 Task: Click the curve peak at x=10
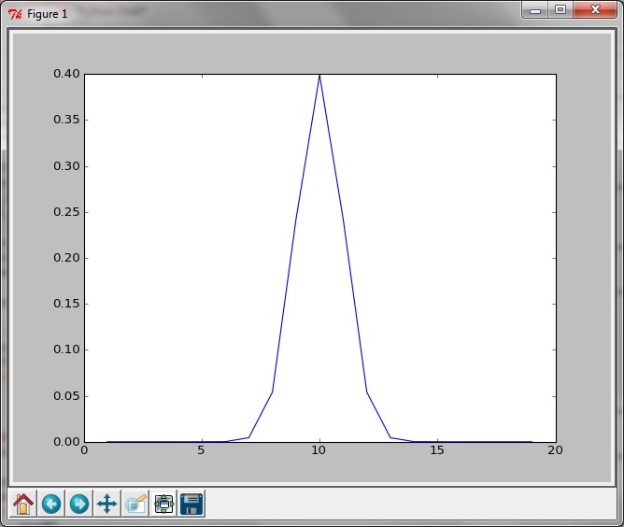coord(319,76)
